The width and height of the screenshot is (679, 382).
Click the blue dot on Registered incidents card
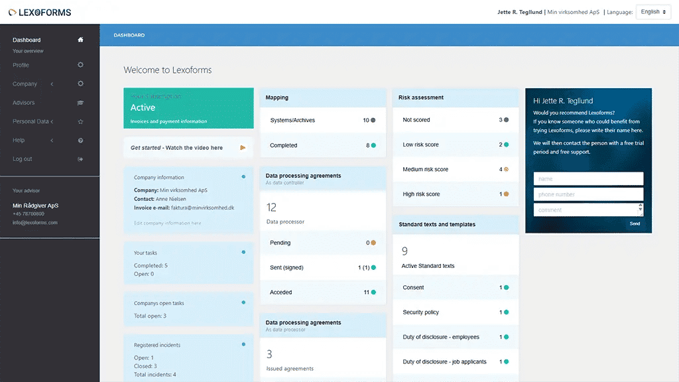[x=243, y=344]
